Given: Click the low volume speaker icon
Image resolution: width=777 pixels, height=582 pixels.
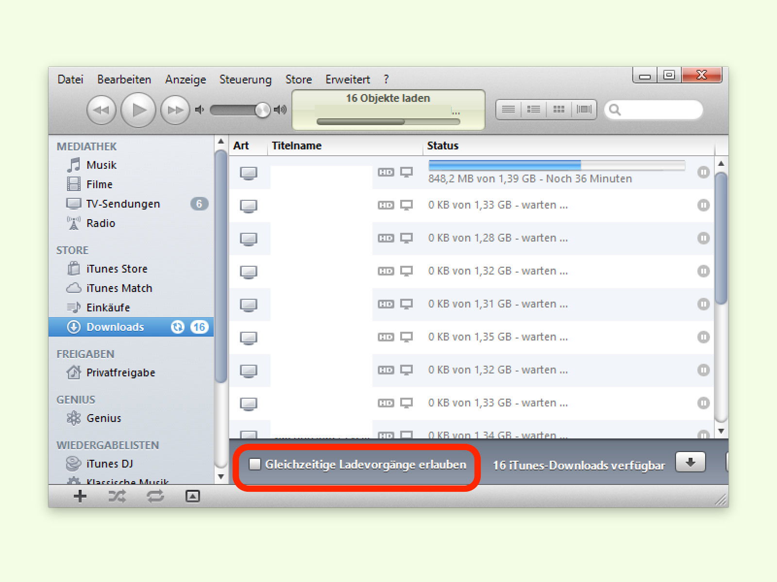Looking at the screenshot, I should click(199, 110).
